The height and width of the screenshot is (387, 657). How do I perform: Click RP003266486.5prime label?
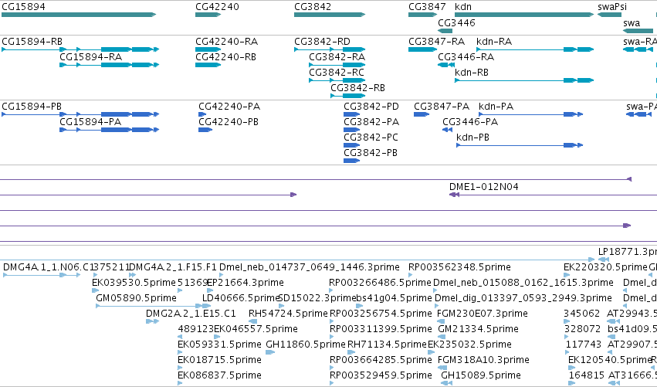(x=380, y=283)
